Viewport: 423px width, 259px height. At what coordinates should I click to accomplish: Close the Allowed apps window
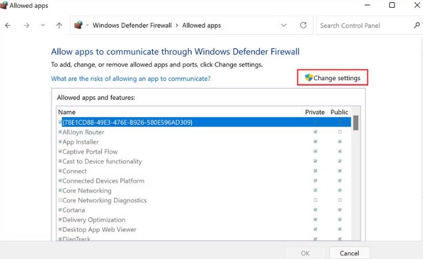(417, 5)
